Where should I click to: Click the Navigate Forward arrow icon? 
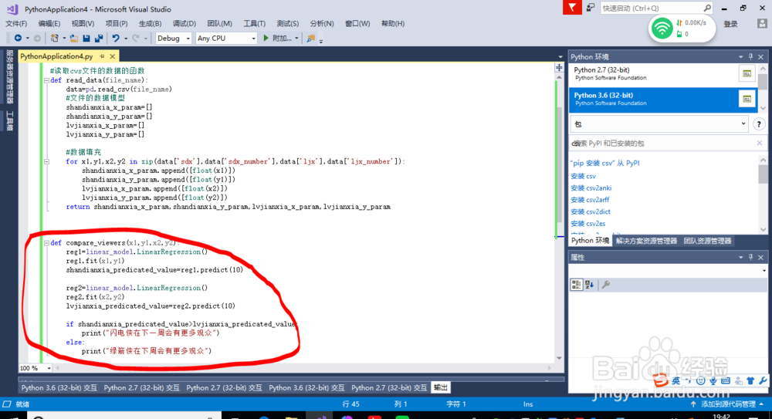coord(37,38)
